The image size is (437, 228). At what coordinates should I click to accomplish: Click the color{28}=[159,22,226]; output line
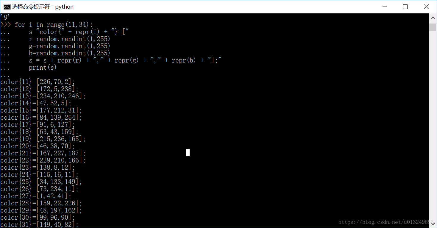[x=41, y=203]
